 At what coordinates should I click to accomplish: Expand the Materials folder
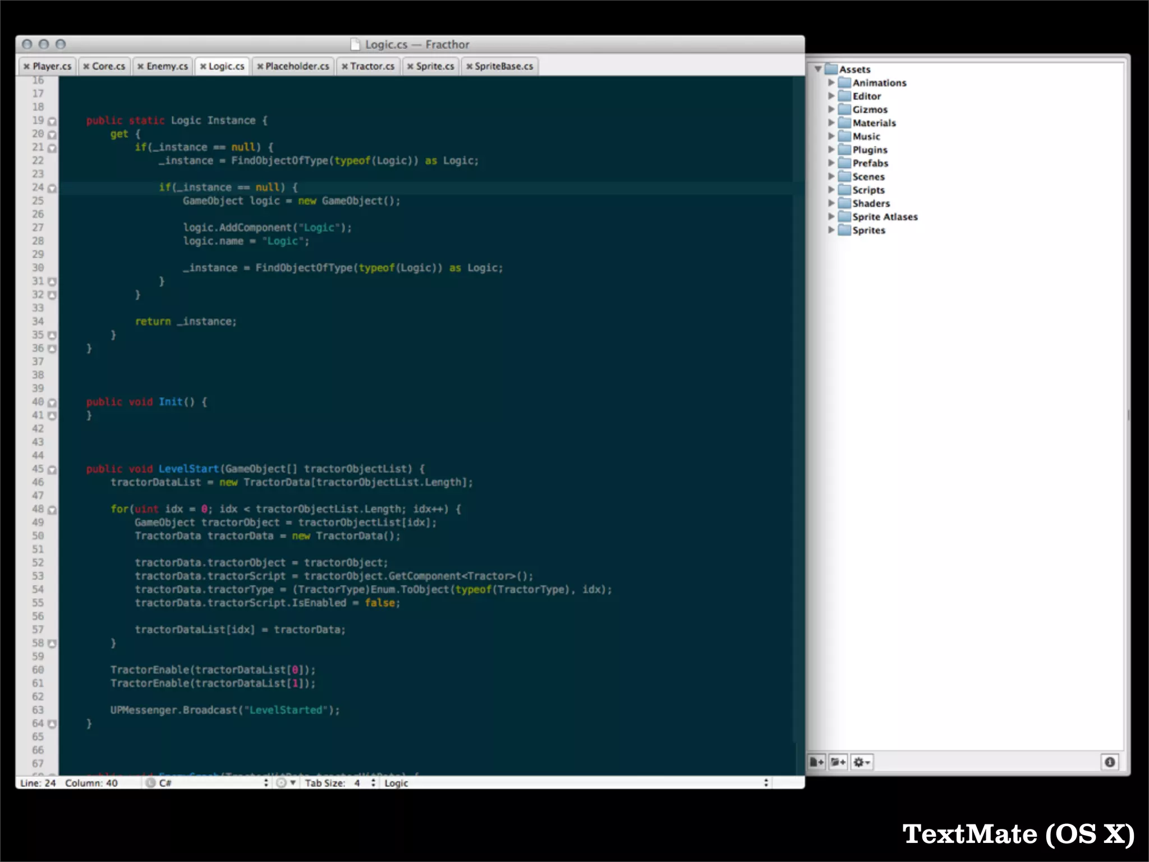[x=831, y=122]
